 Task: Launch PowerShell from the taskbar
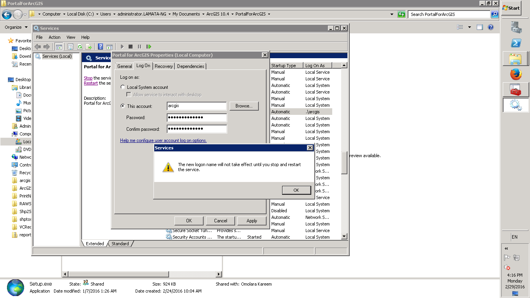click(516, 43)
